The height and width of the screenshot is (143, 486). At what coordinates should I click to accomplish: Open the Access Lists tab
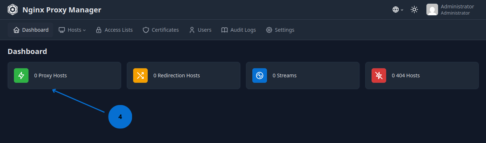click(114, 30)
